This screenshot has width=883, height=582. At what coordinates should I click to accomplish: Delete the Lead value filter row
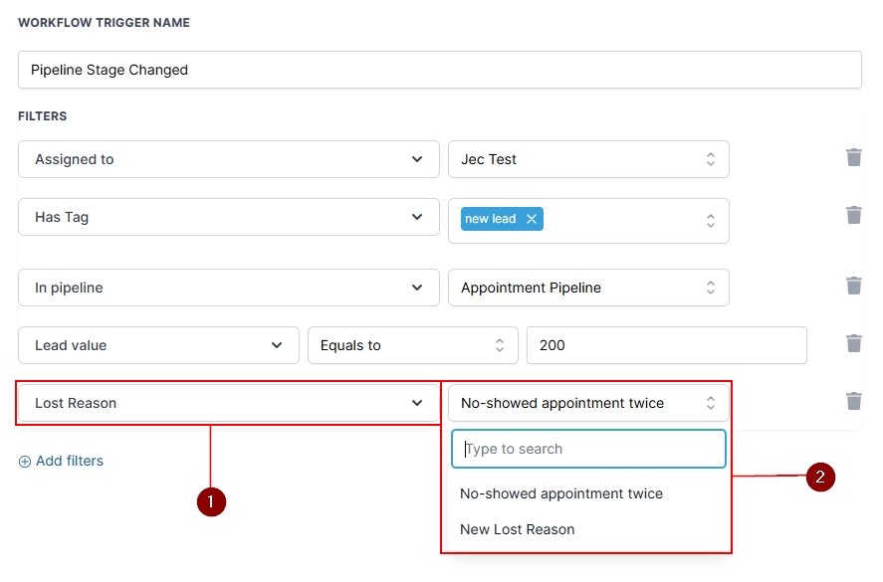coord(853,343)
